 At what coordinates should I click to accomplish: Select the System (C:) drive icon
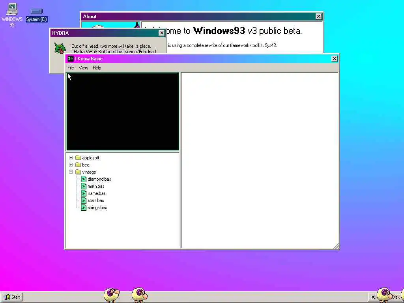click(36, 15)
